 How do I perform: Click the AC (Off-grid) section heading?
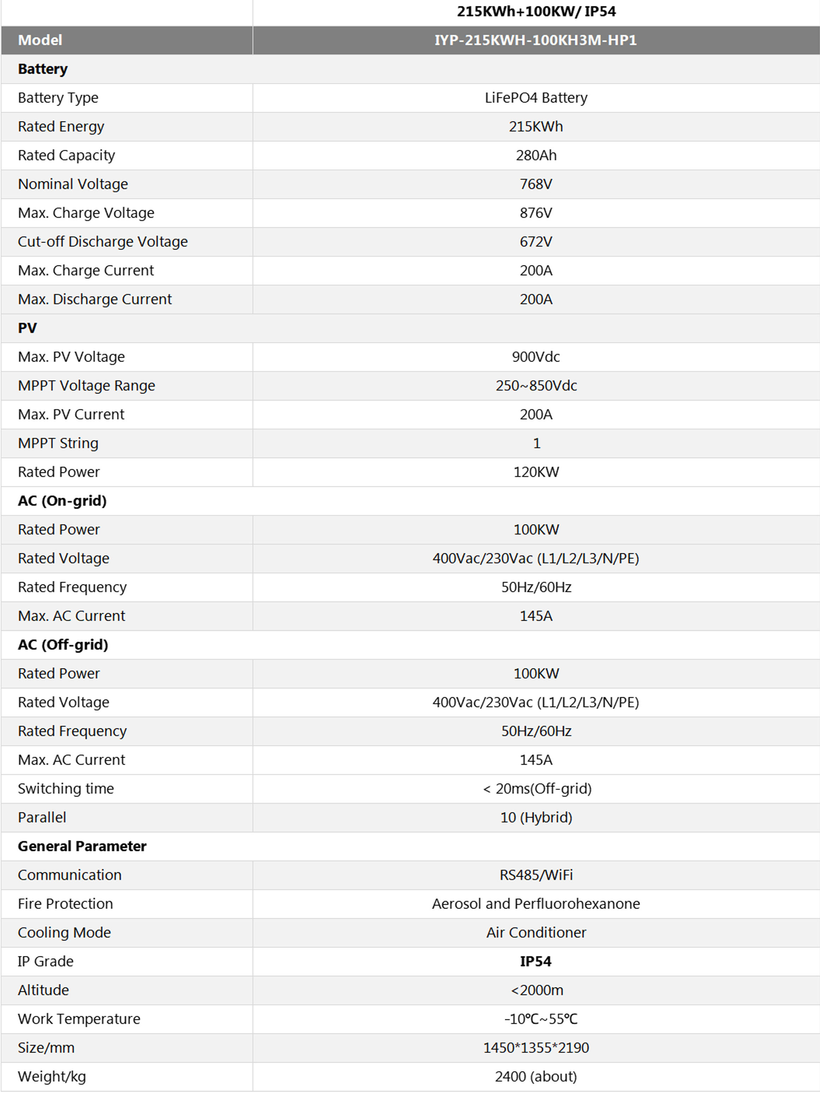pos(63,645)
